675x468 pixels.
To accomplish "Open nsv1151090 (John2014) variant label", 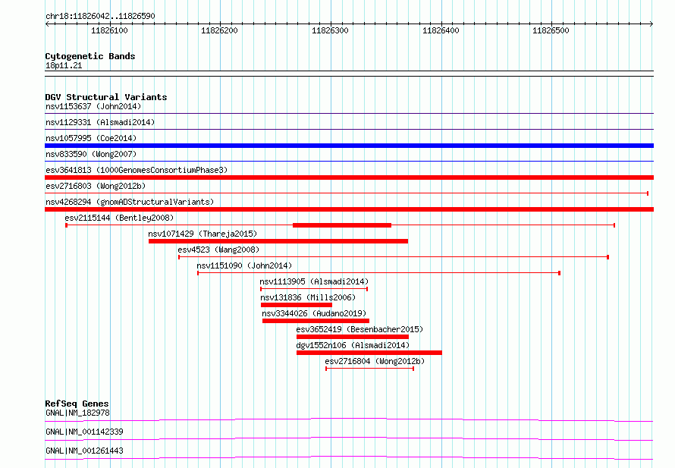I will click(x=244, y=265).
